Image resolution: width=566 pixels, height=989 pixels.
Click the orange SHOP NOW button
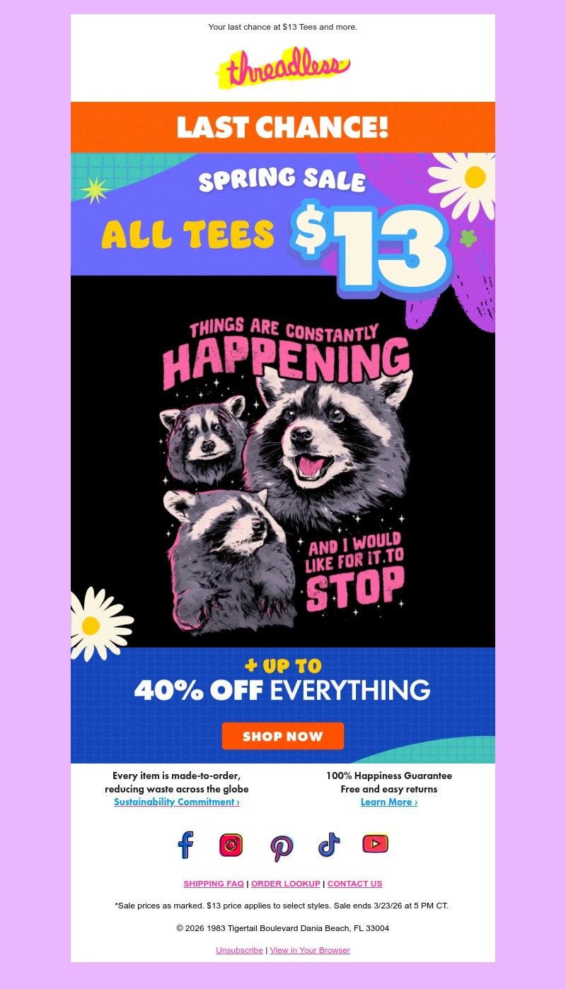coord(283,736)
